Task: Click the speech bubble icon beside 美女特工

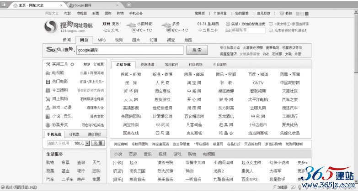Action: pyautogui.click(x=271, y=24)
